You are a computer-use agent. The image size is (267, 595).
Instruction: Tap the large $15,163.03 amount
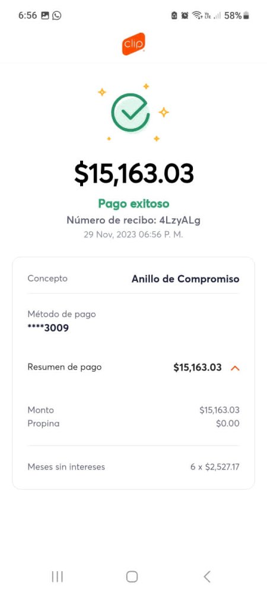133,173
